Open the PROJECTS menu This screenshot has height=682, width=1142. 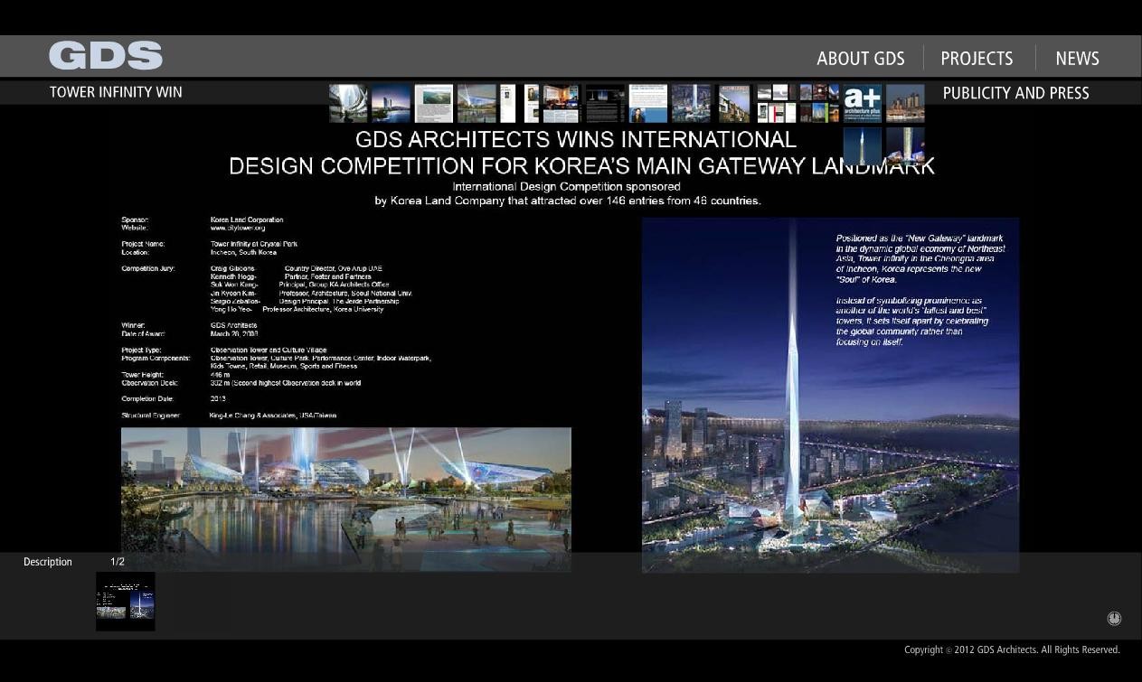[977, 58]
